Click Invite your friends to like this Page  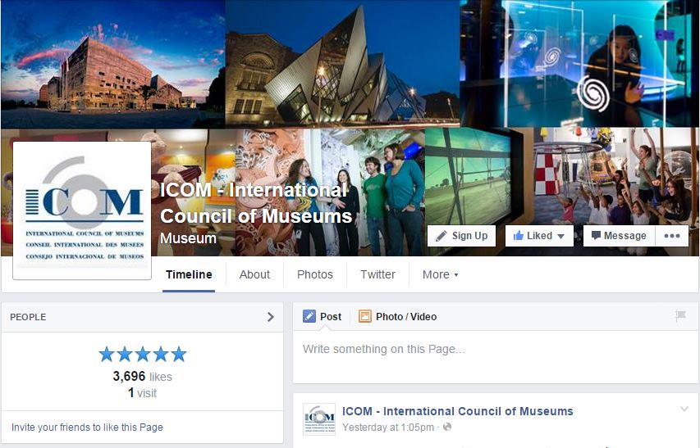[87, 427]
